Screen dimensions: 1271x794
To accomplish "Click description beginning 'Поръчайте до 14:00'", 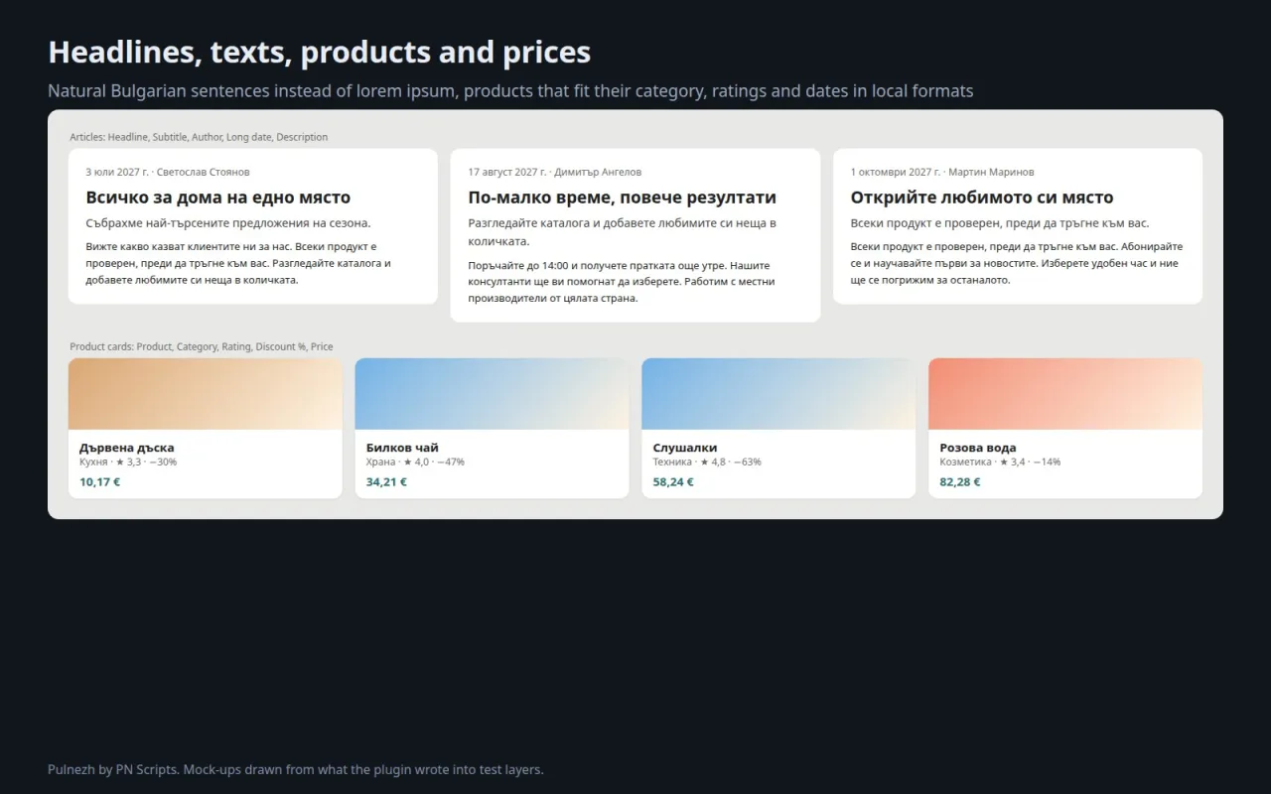I will (622, 282).
